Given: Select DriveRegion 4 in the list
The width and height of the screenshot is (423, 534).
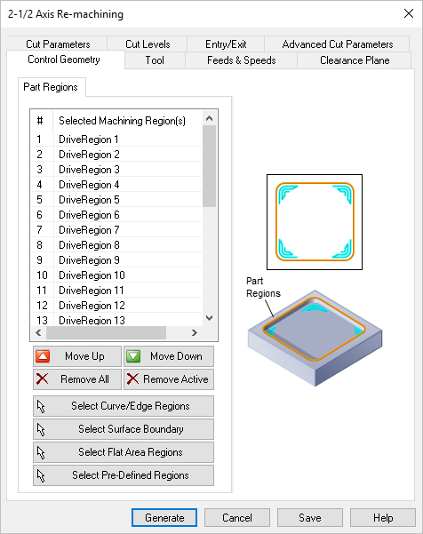Looking at the screenshot, I should tap(116, 185).
